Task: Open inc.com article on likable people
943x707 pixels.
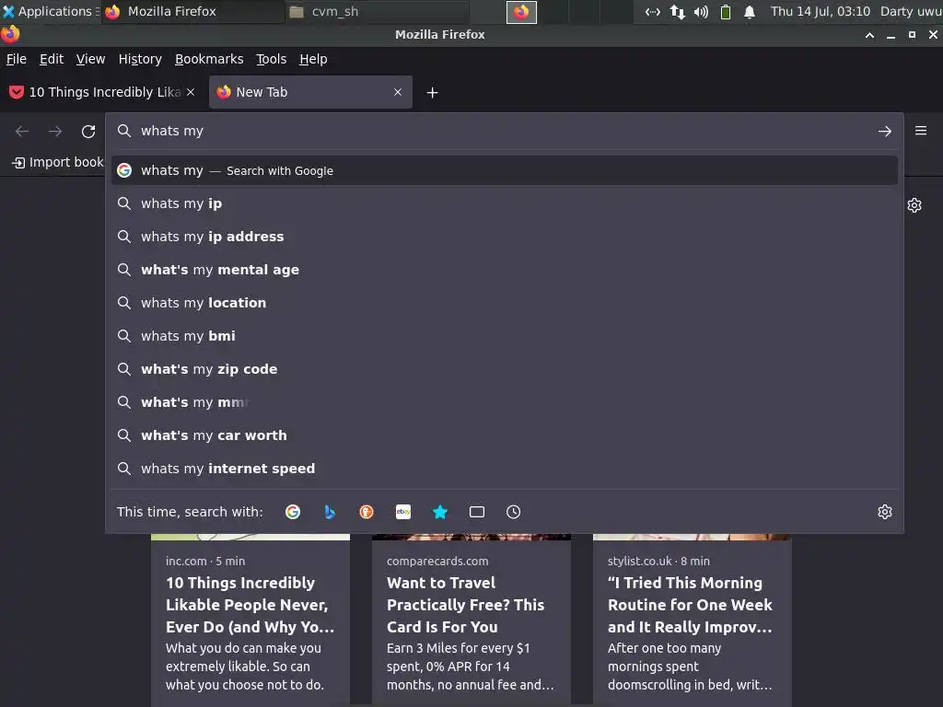Action: point(250,620)
